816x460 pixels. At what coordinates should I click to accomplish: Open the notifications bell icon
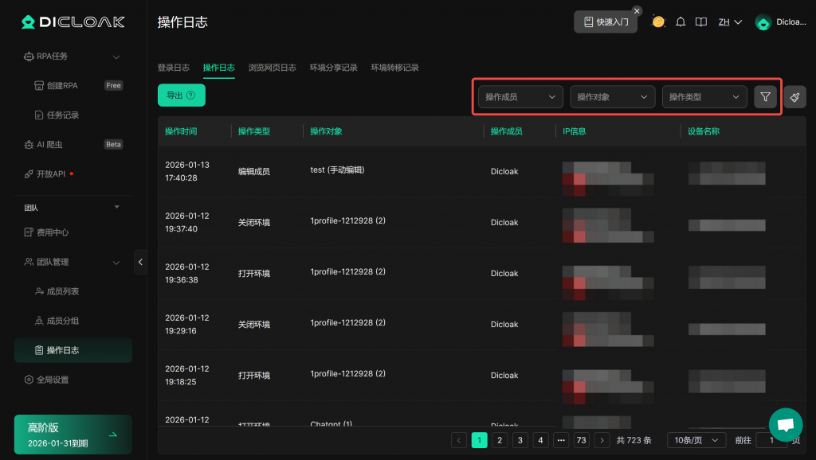681,22
